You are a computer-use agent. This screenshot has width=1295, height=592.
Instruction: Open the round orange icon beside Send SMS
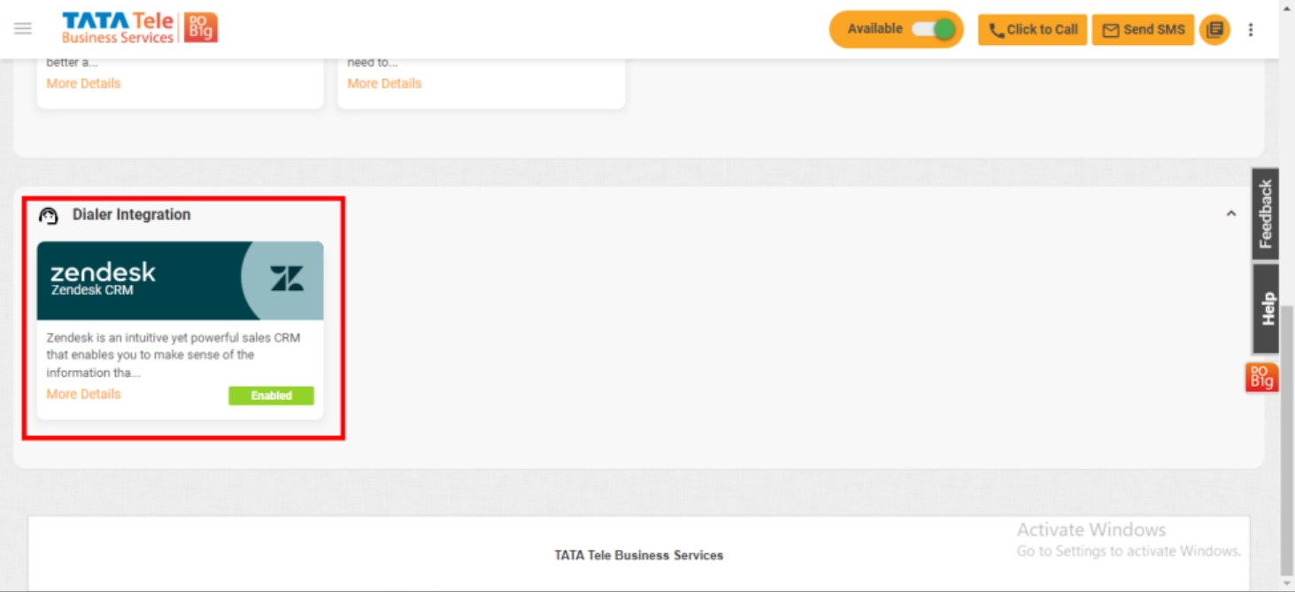pyautogui.click(x=1215, y=29)
